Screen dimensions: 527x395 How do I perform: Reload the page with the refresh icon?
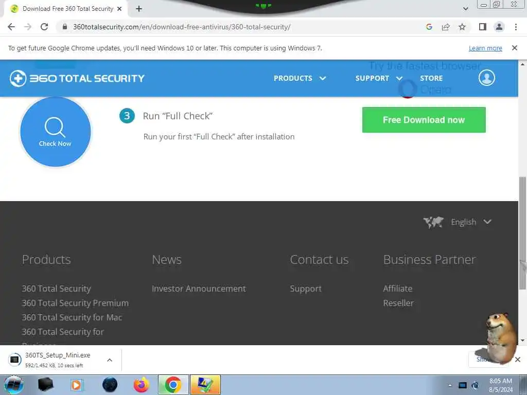tap(44, 27)
